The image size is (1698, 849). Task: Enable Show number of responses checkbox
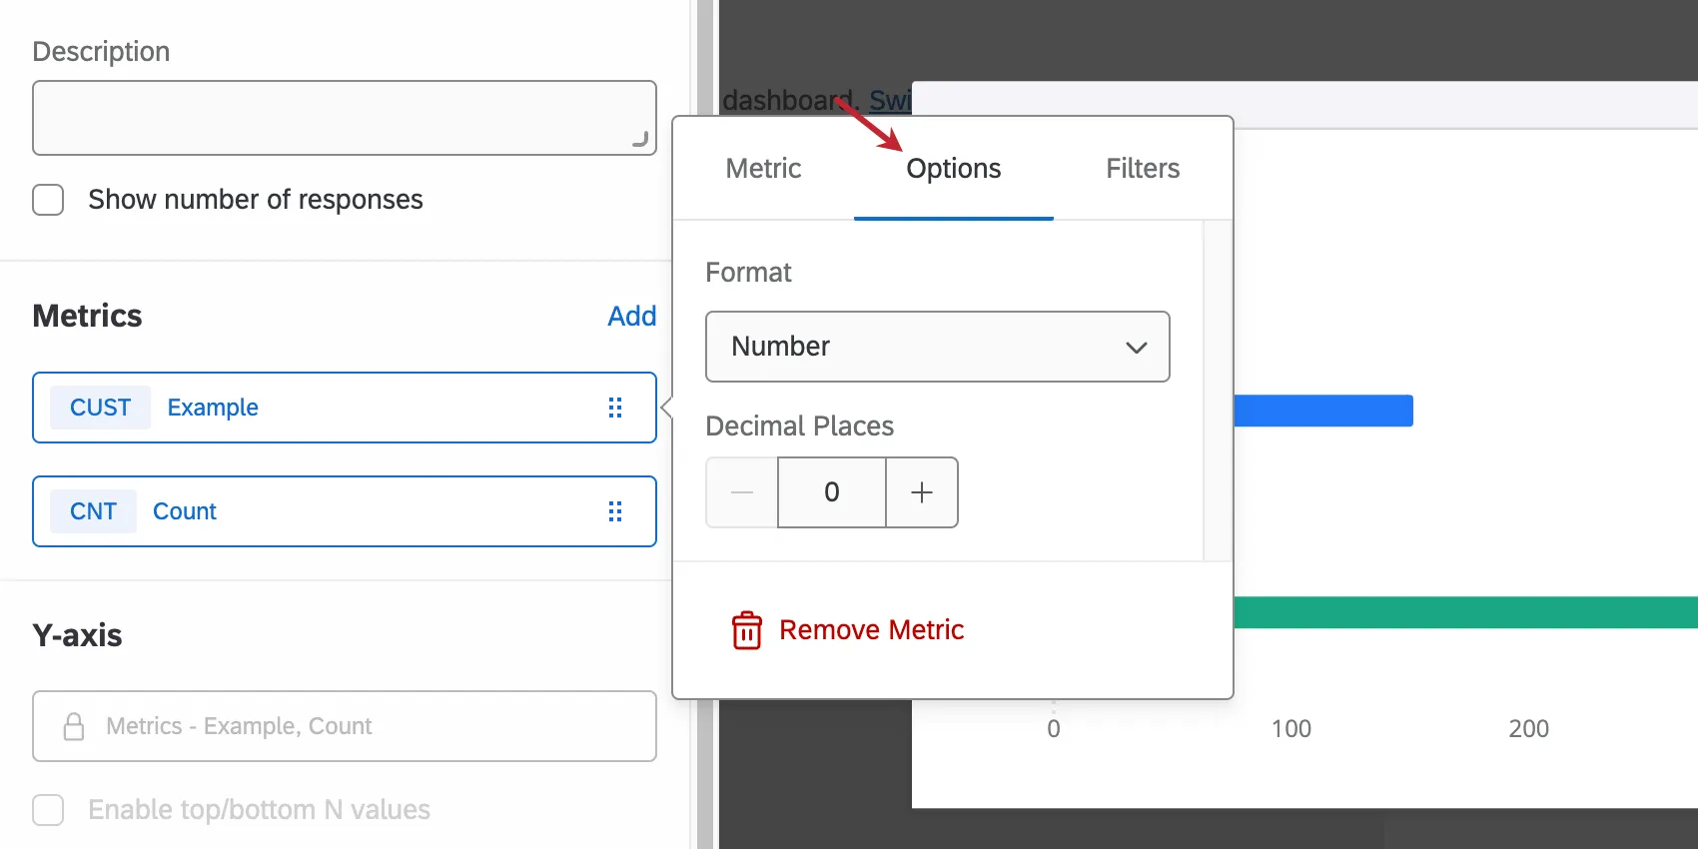pyautogui.click(x=48, y=200)
